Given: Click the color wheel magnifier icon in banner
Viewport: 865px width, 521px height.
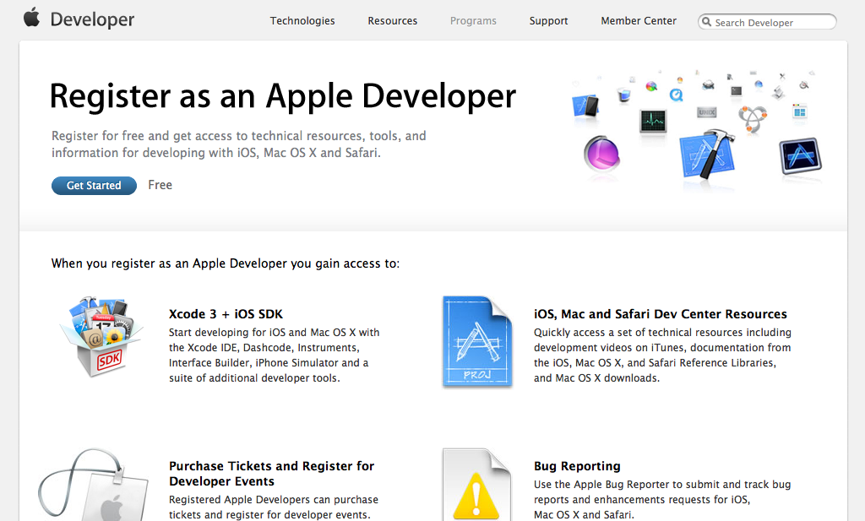Looking at the screenshot, I should 651,86.
